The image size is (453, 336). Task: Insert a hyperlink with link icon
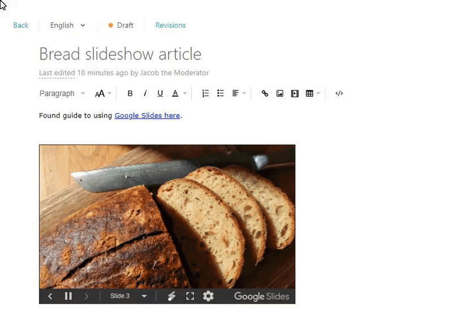pos(265,93)
